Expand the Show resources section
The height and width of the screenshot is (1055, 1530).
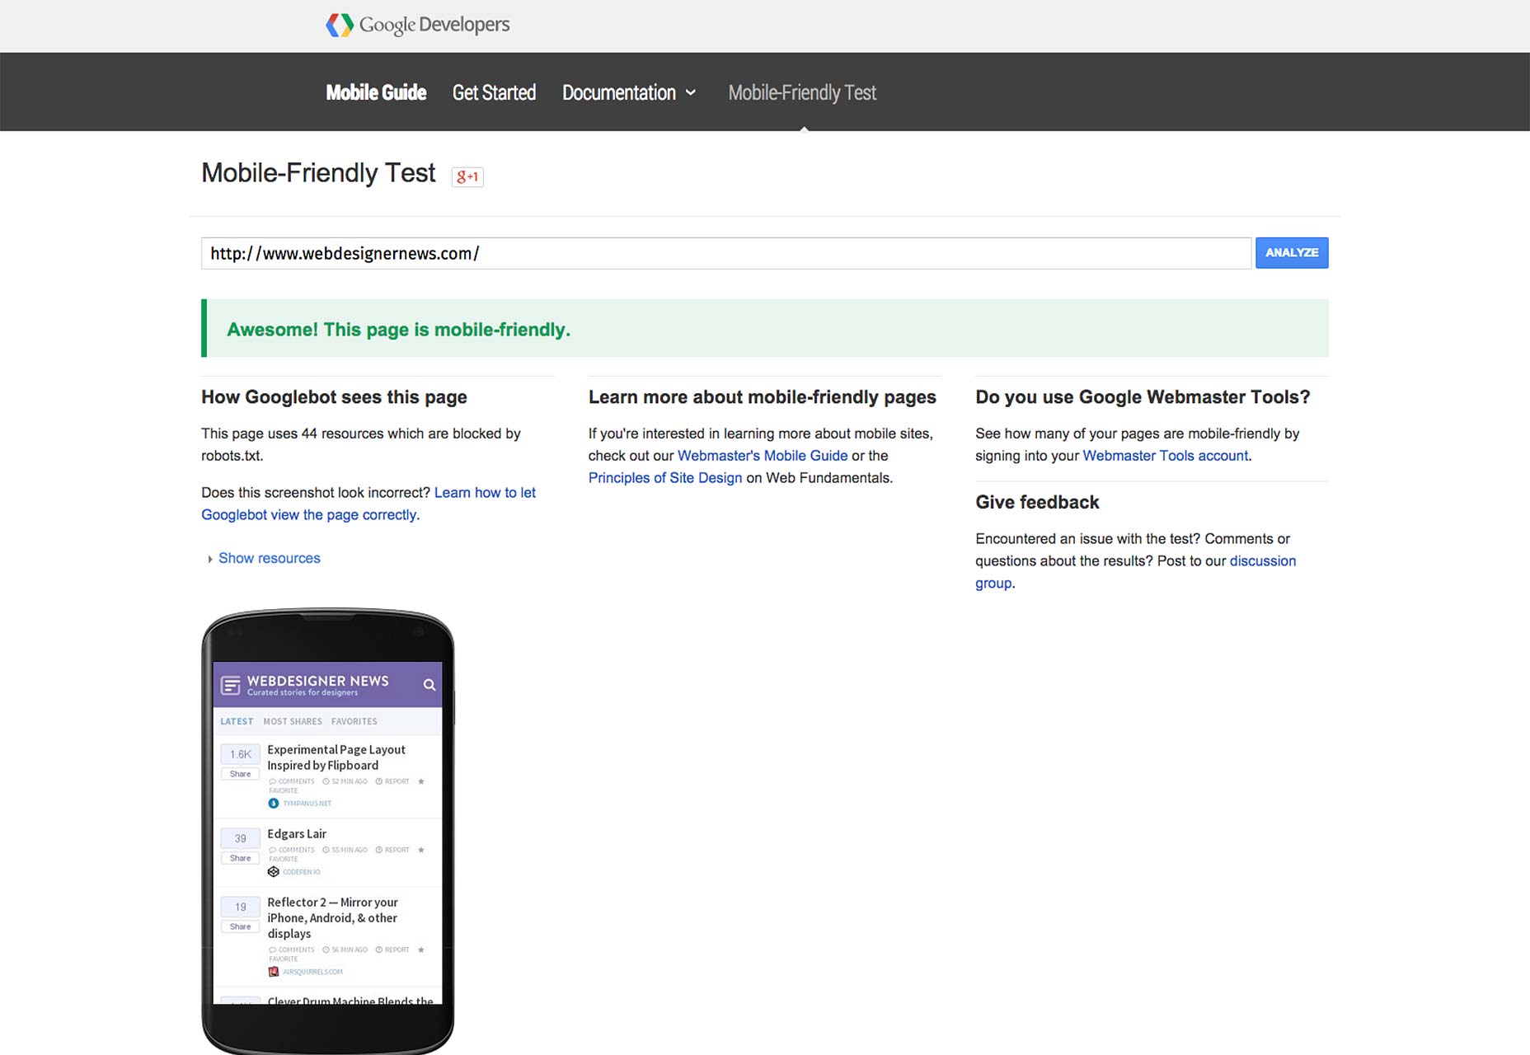point(264,558)
